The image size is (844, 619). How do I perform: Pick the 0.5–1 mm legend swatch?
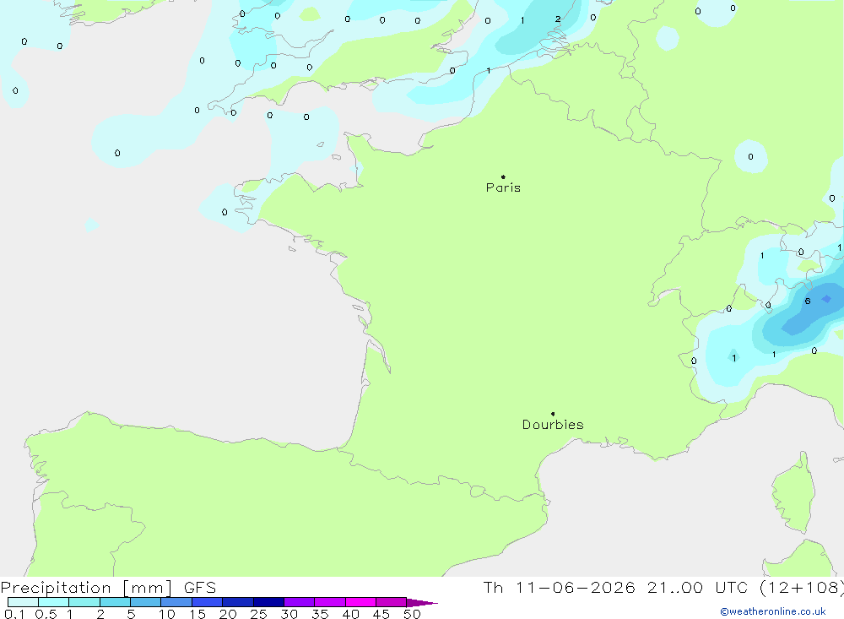coord(54,602)
